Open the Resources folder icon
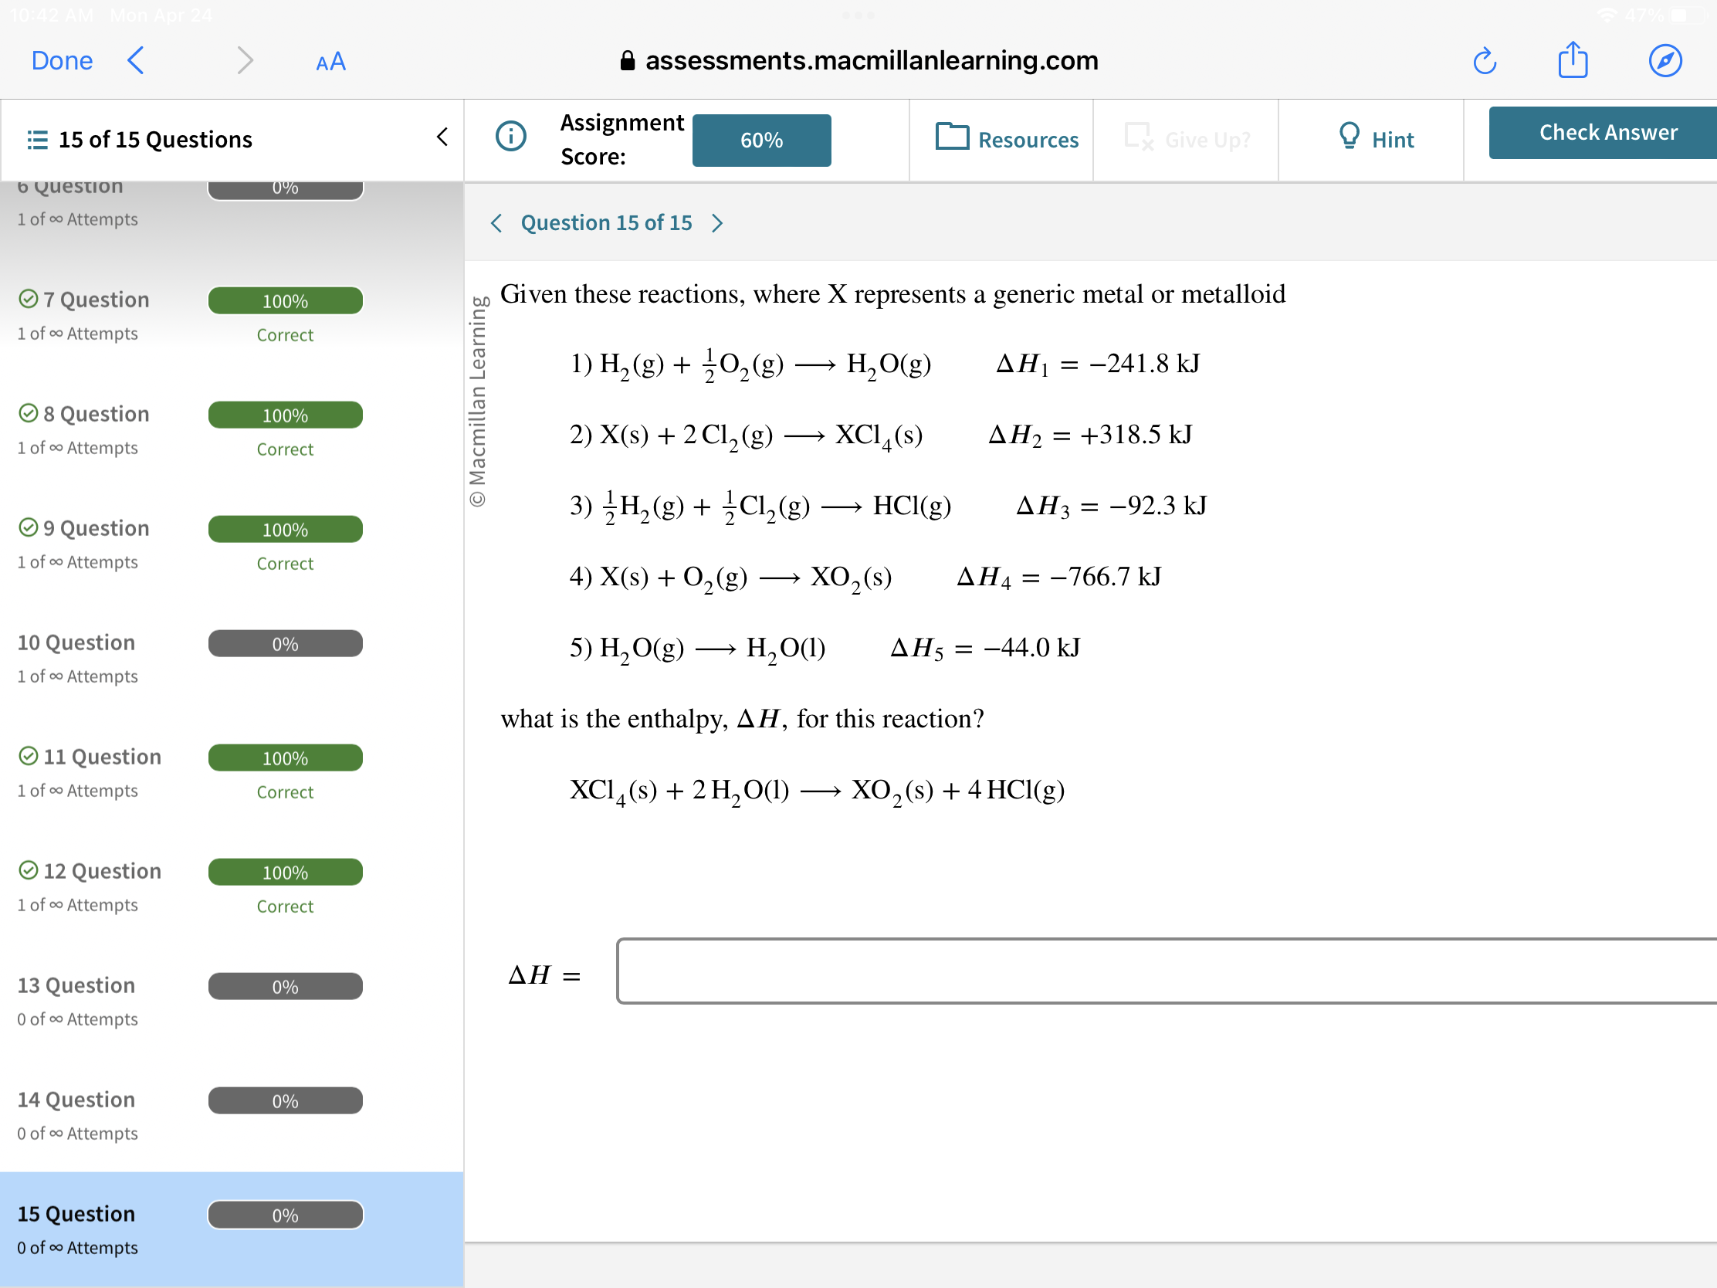This screenshot has width=1717, height=1288. pyautogui.click(x=952, y=137)
